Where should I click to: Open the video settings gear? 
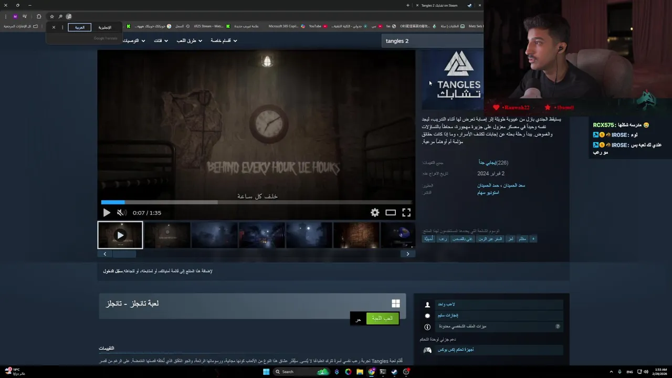pyautogui.click(x=375, y=213)
